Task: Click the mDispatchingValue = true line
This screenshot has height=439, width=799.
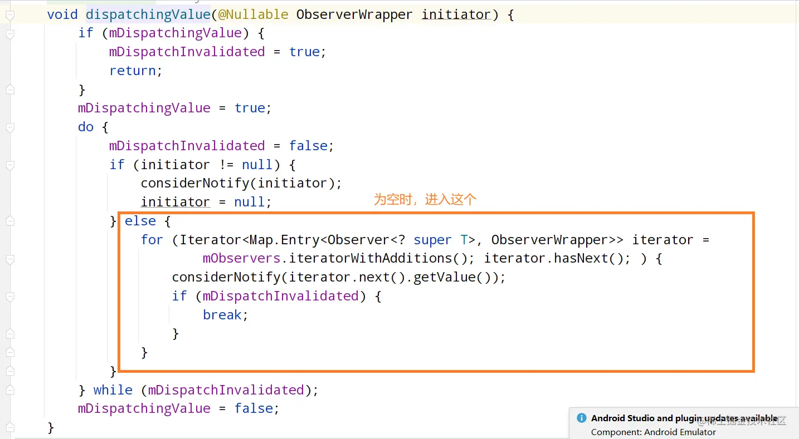Action: (x=175, y=108)
